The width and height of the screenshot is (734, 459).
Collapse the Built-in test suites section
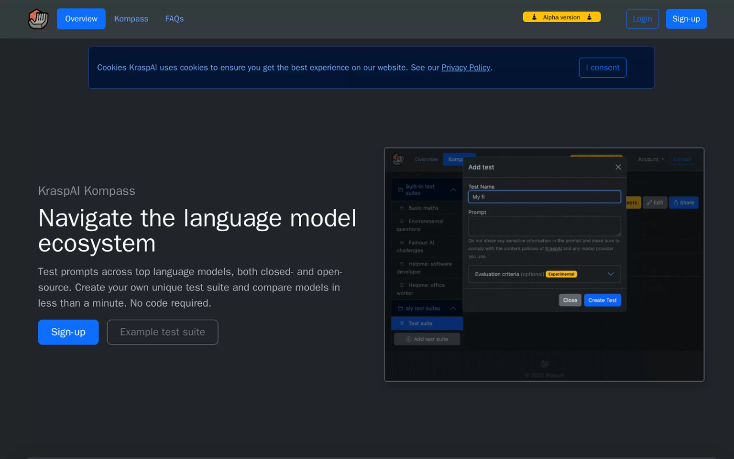pyautogui.click(x=453, y=190)
